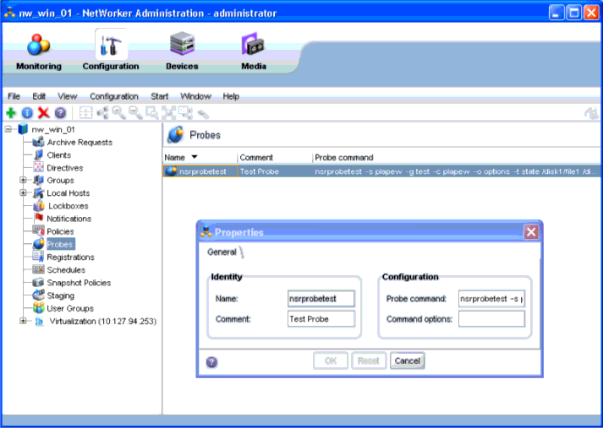Select Virtualization (10.127.94.253) tree item
Viewport: 603px width, 428px height.
pyautogui.click(x=102, y=321)
